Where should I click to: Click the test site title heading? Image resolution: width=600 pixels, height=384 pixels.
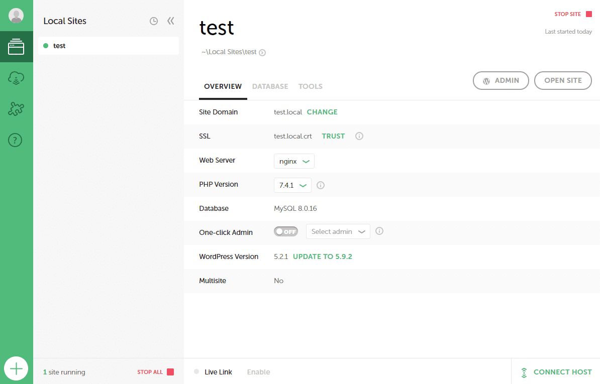(217, 28)
